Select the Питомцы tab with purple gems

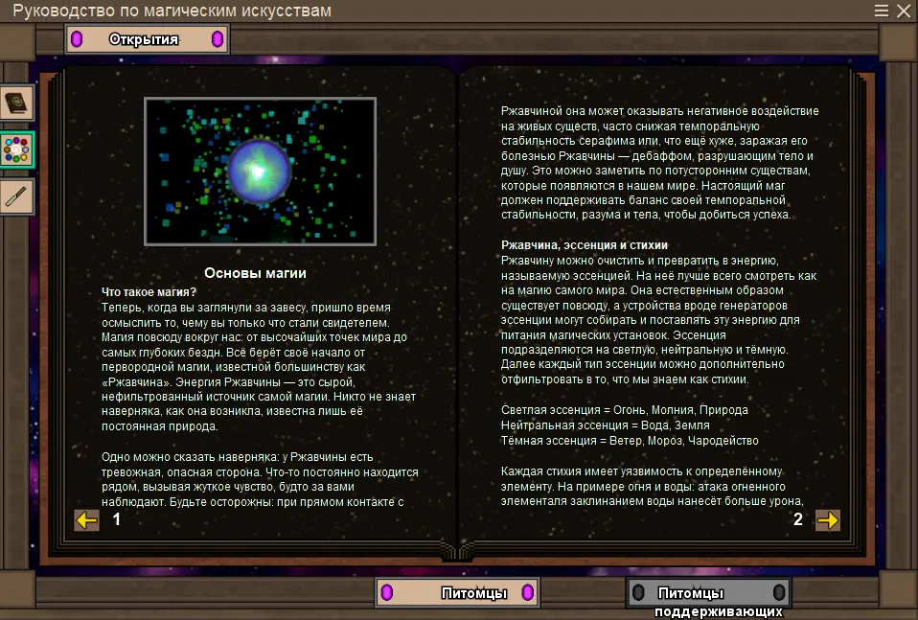(457, 592)
